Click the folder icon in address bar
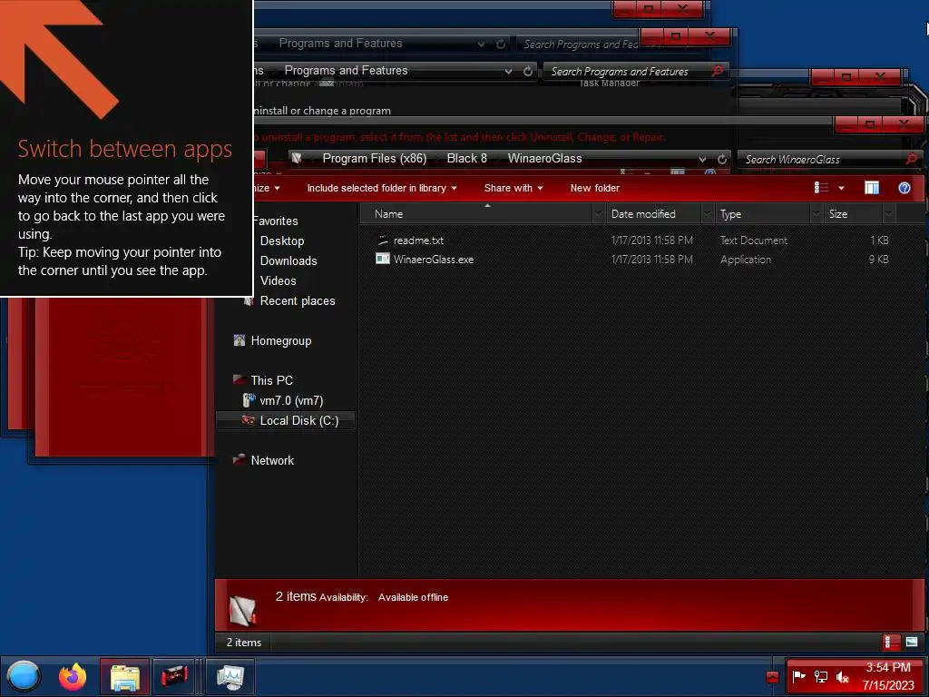 click(297, 158)
